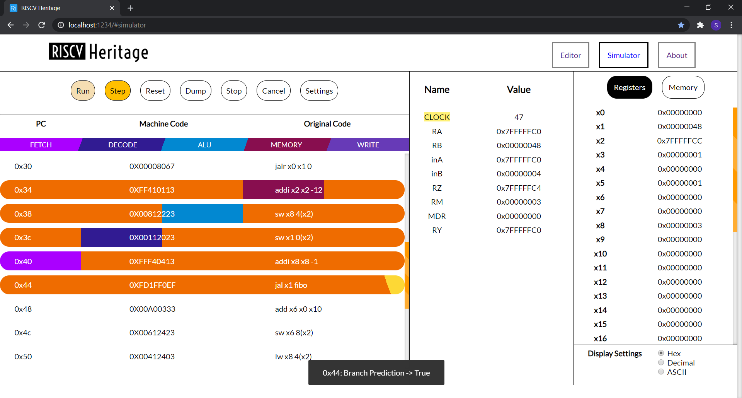Screen dimensions: 742x398
Task: Switch to the Simulator page
Action: pyautogui.click(x=623, y=55)
